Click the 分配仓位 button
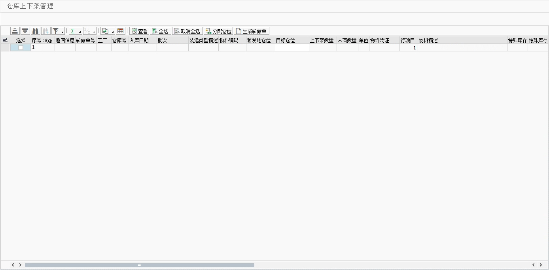Screen dimensions: 549x270 click(x=218, y=31)
